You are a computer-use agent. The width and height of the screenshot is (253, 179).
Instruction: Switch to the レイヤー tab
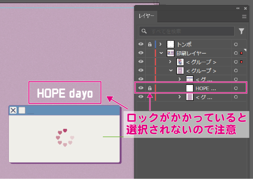pyautogui.click(x=146, y=16)
